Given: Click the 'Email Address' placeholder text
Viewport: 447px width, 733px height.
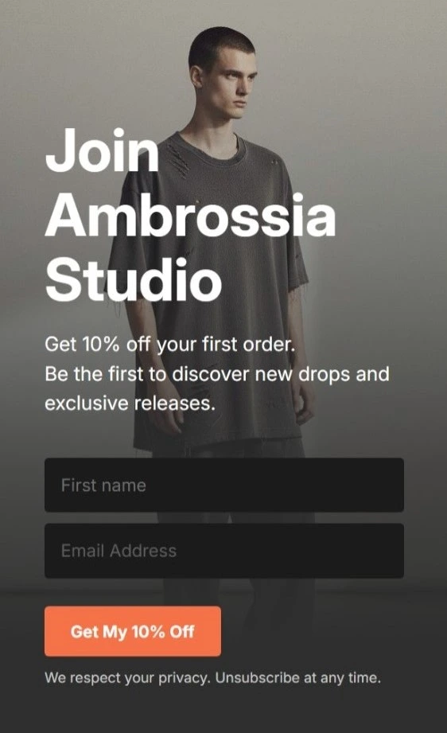Looking at the screenshot, I should 119,551.
